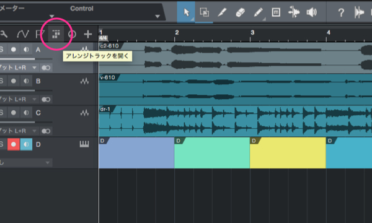Click the waveform icon on track B

tap(84, 81)
